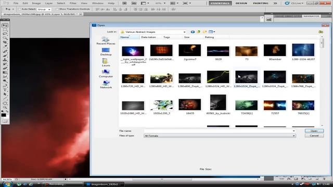Select the Horizontal Type tool

tap(5, 90)
